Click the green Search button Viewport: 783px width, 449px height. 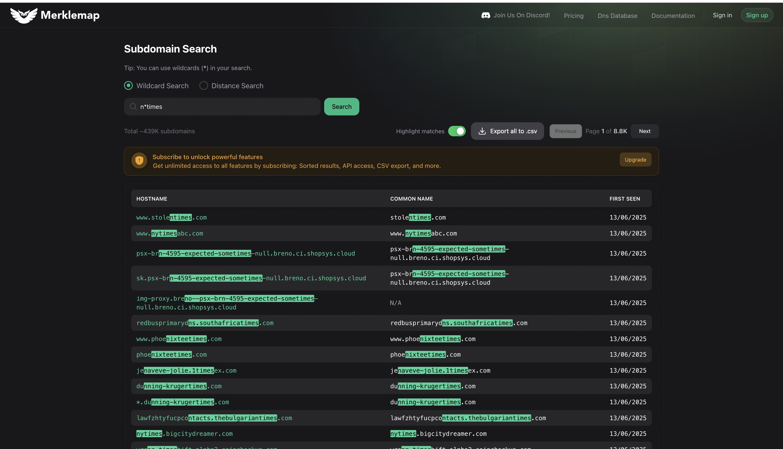coord(341,106)
